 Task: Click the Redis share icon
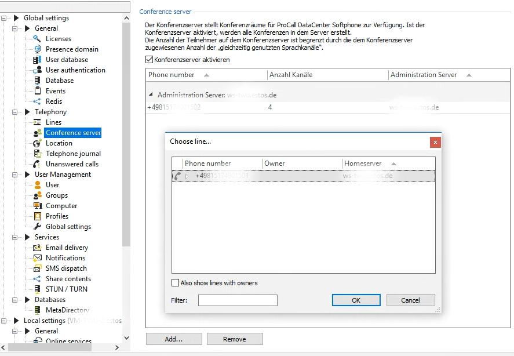coord(37,101)
